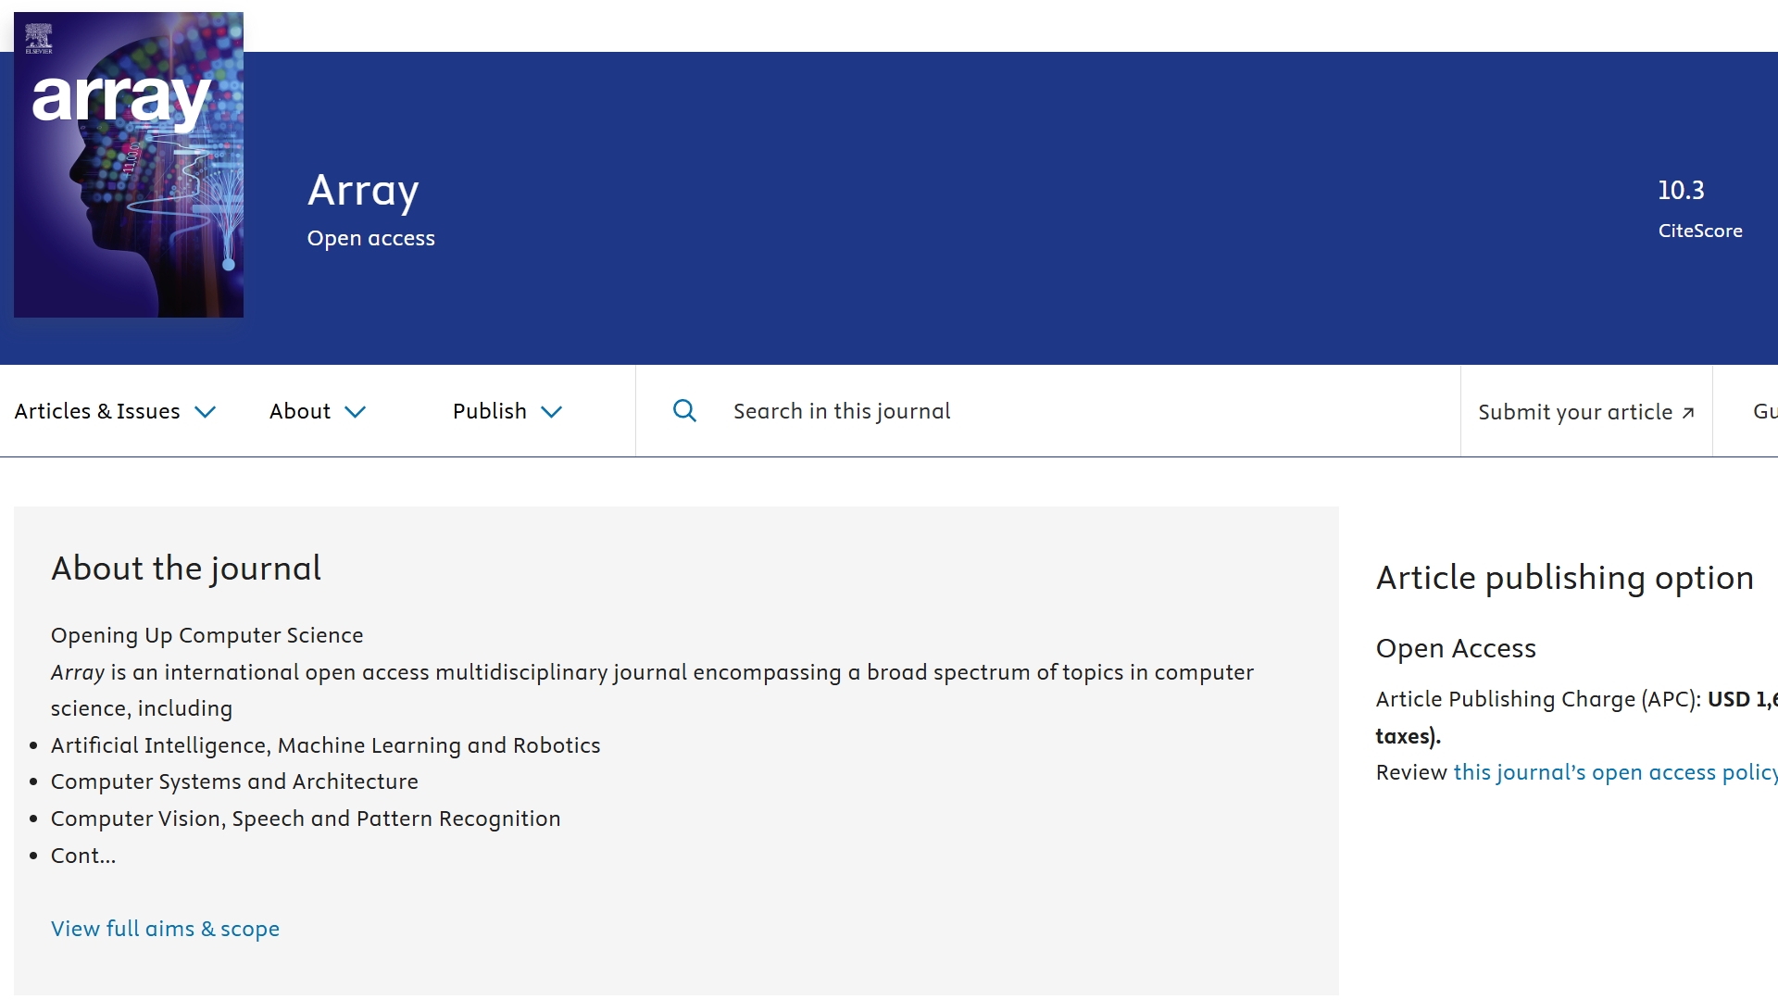
Task: Focus the Search in this journal field
Action: pyautogui.click(x=1048, y=411)
